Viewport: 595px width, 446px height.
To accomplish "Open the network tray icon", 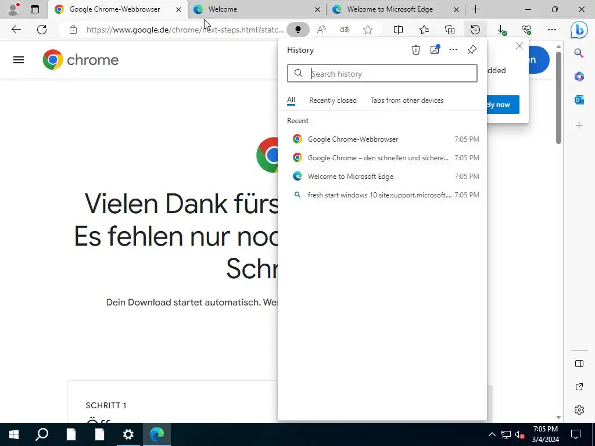I will [506, 434].
